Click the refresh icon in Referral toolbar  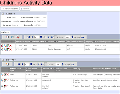[12, 37]
